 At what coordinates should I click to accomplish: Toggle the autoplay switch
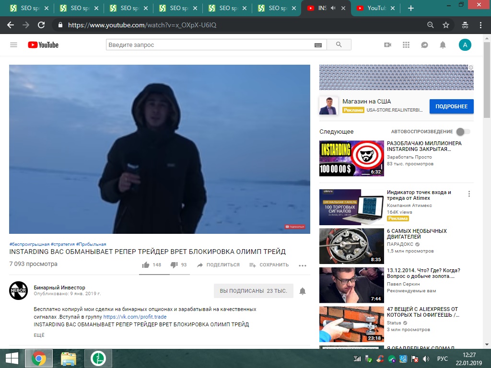pyautogui.click(x=463, y=132)
